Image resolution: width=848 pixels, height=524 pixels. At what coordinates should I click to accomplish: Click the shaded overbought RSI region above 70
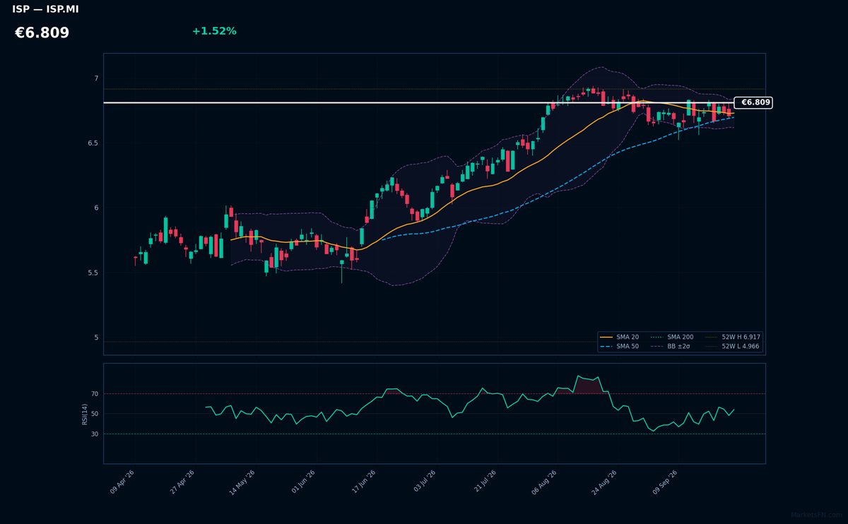point(588,386)
